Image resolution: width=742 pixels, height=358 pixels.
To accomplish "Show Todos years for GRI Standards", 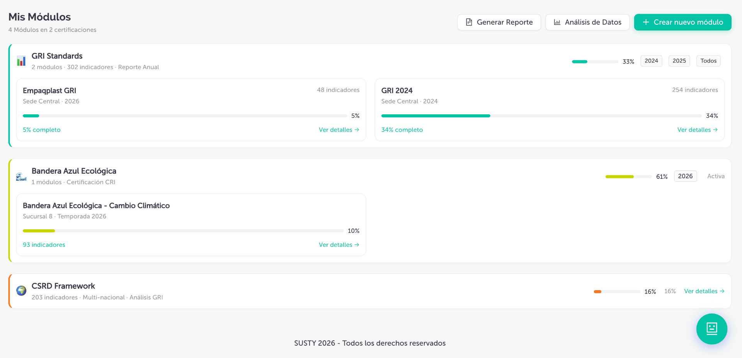I will pyautogui.click(x=708, y=61).
